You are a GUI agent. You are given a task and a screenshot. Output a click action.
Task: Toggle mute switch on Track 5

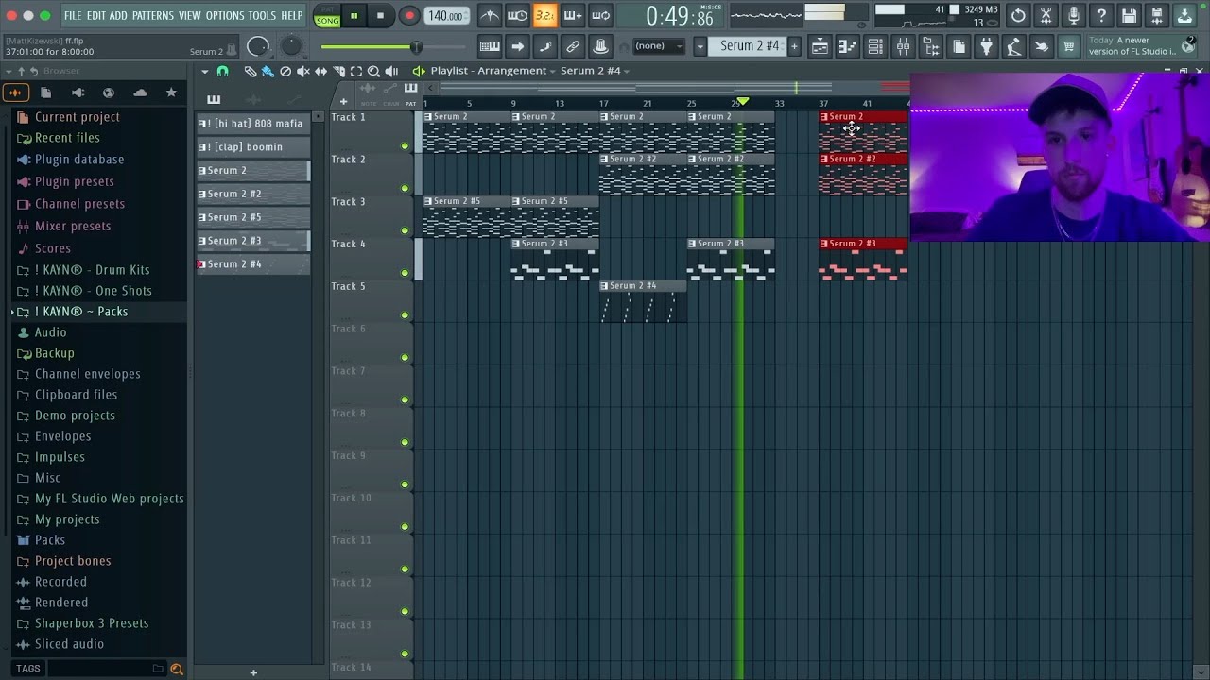pos(406,314)
